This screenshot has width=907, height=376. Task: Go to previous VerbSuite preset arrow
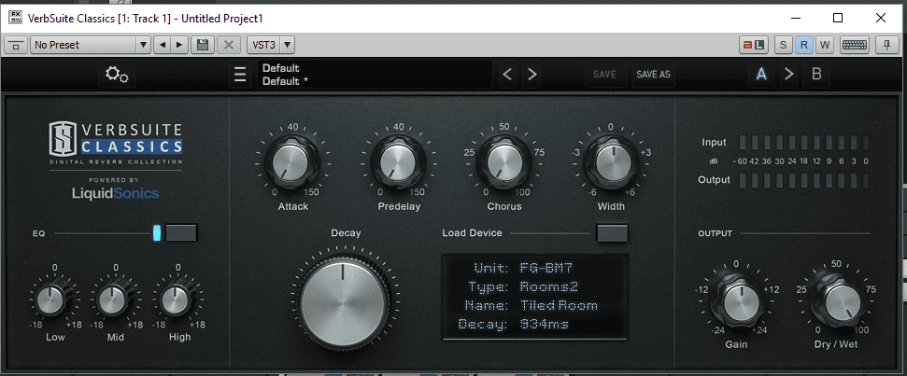(x=507, y=75)
